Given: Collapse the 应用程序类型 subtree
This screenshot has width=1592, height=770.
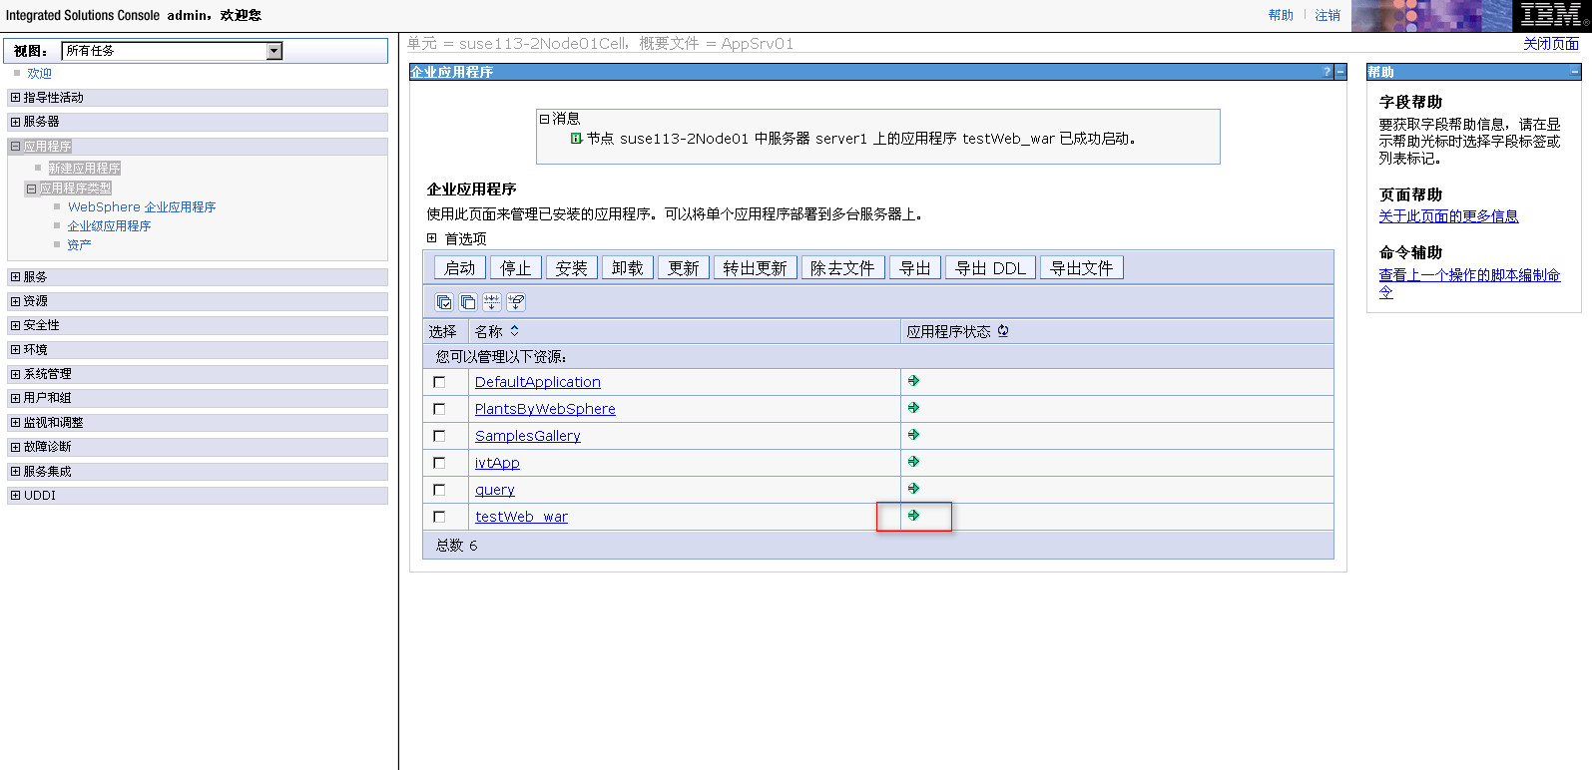Looking at the screenshot, I should click(31, 189).
